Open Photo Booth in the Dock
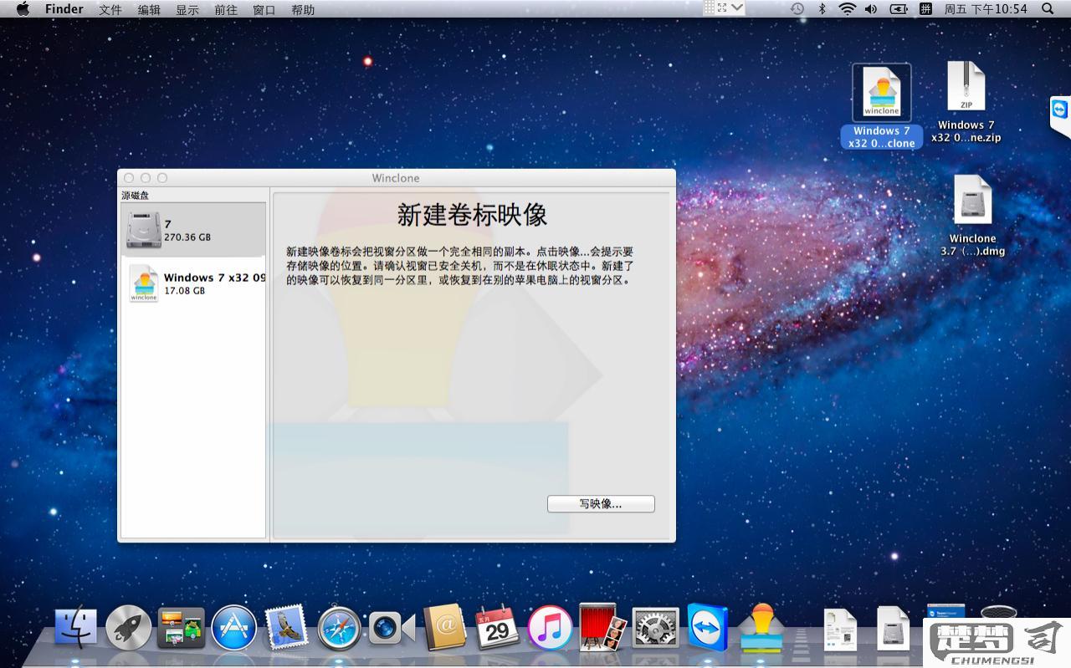The width and height of the screenshot is (1071, 668). tap(602, 628)
